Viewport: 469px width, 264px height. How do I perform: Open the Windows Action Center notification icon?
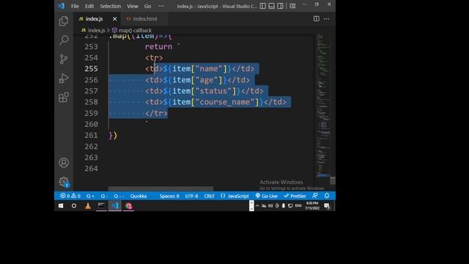click(x=327, y=206)
